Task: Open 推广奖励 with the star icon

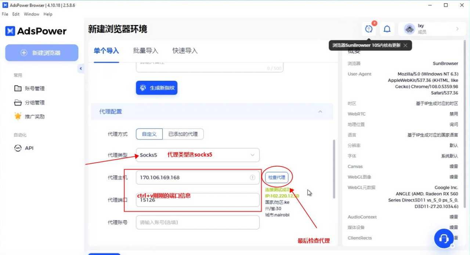Action: coord(35,117)
